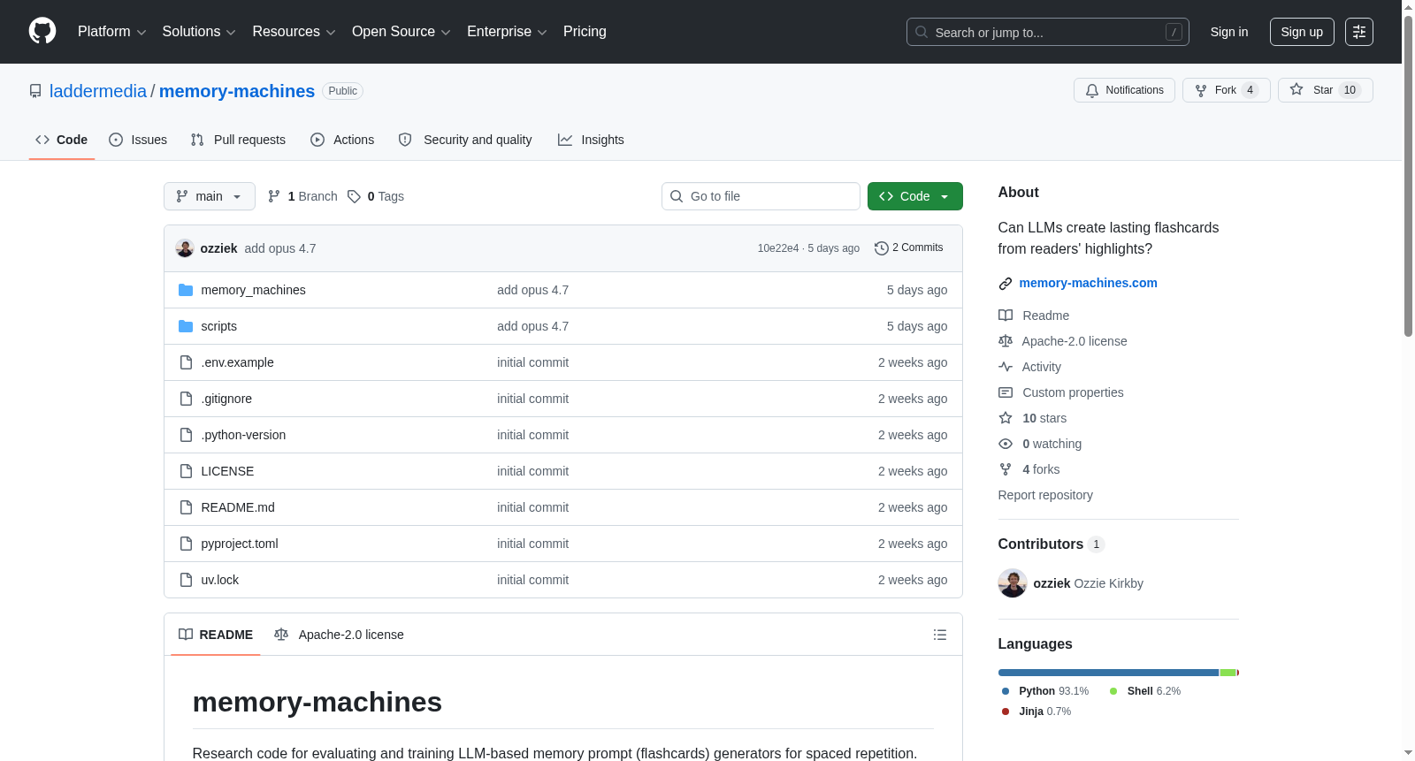Click the eye icon next to watching
Image resolution: width=1415 pixels, height=761 pixels.
1006,444
